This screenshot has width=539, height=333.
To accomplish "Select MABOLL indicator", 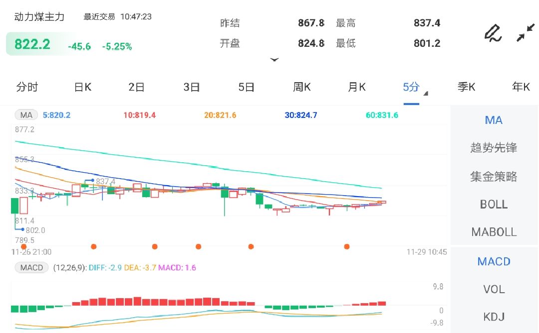I will tap(494, 232).
